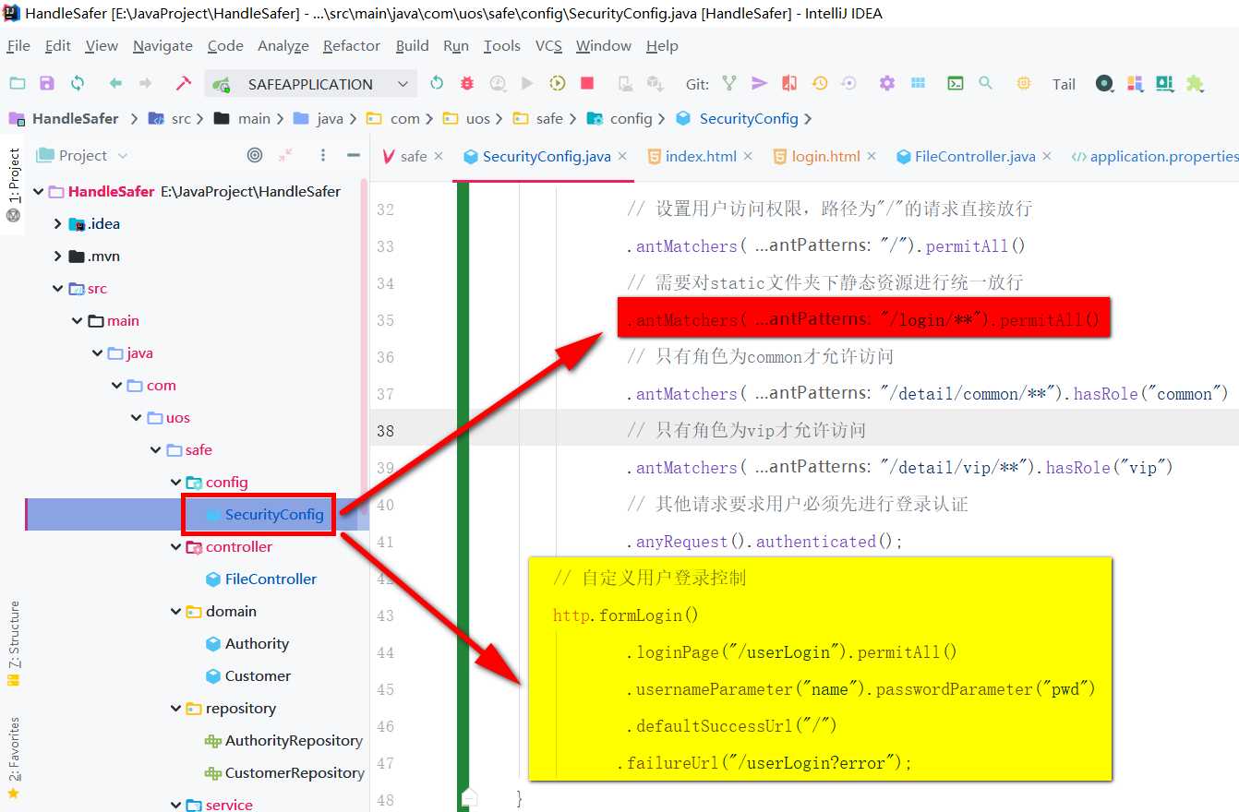Click the Synchronize refresh icon
The image size is (1239, 812).
(x=78, y=83)
